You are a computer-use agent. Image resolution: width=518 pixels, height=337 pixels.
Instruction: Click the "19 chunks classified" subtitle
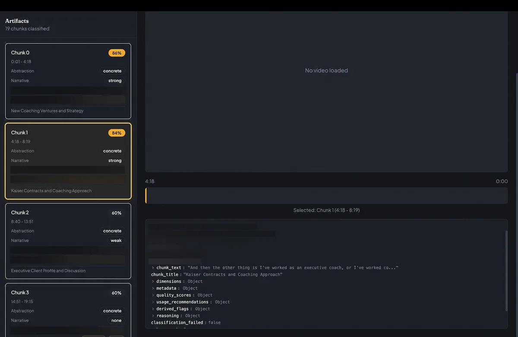click(27, 29)
